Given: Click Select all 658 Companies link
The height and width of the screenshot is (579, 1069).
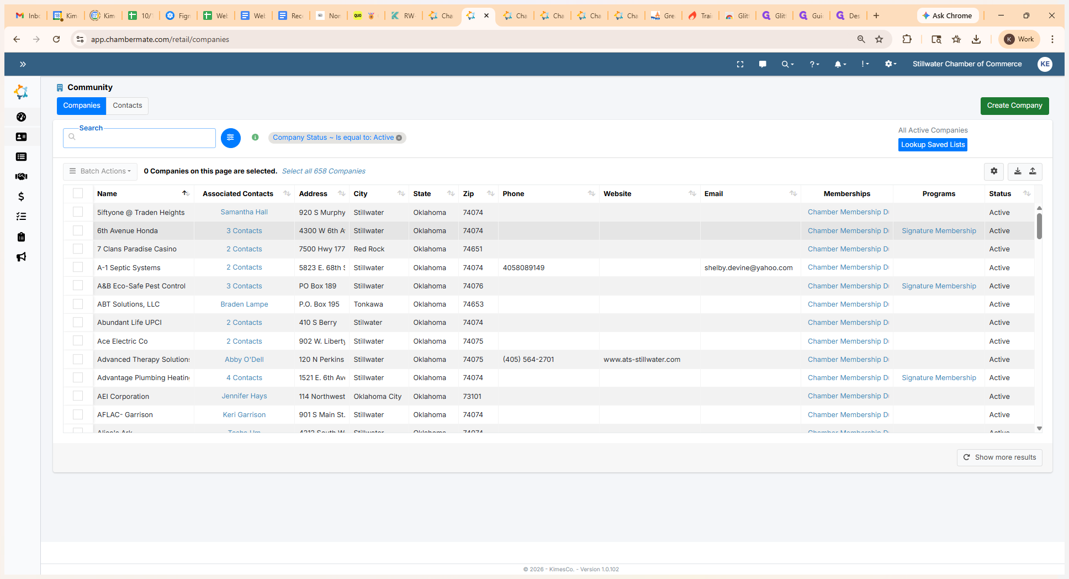Looking at the screenshot, I should pyautogui.click(x=324, y=171).
